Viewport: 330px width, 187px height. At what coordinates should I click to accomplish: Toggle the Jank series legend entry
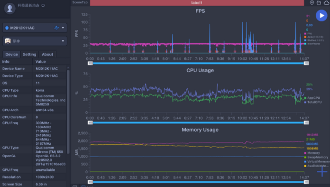point(313,37)
